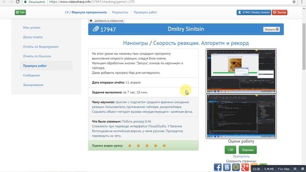Log out with the red Выход button
Image resolution: width=306 pixels, height=172 pixels.
(279, 12)
